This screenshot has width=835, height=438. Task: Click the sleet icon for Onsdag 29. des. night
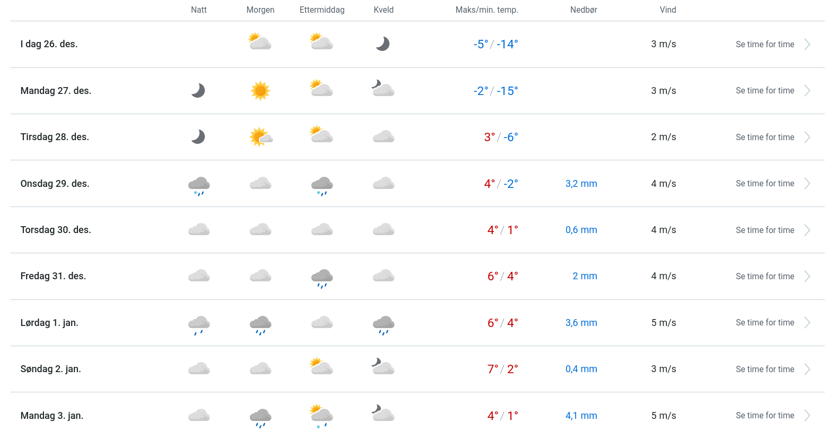tap(199, 185)
